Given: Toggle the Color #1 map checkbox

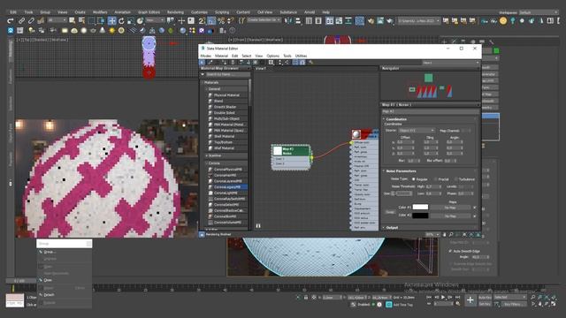Looking at the screenshot, I should tap(474, 208).
